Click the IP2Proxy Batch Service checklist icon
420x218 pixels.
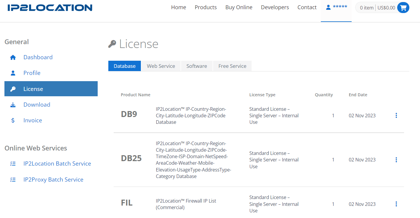pyautogui.click(x=13, y=179)
